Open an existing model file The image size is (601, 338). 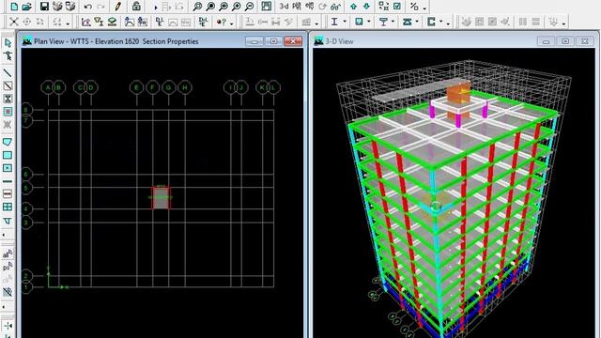point(27,7)
